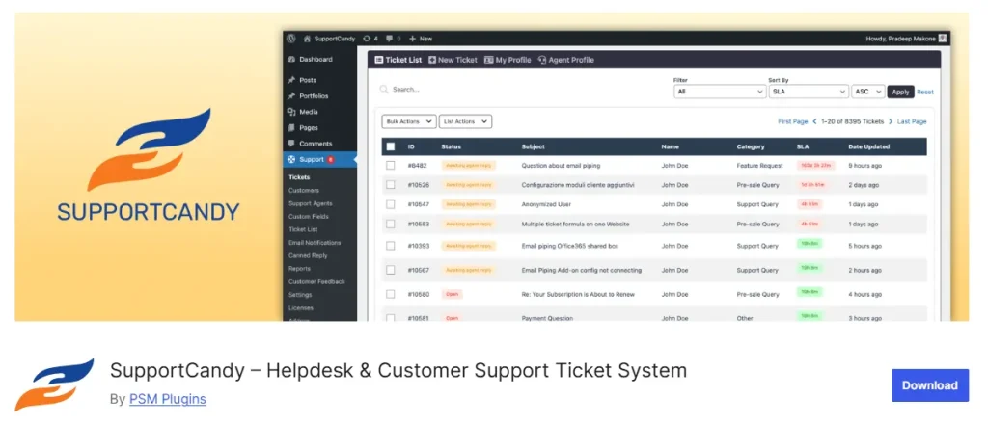Open Comments in the sidebar
The image size is (988, 424).
pos(310,144)
